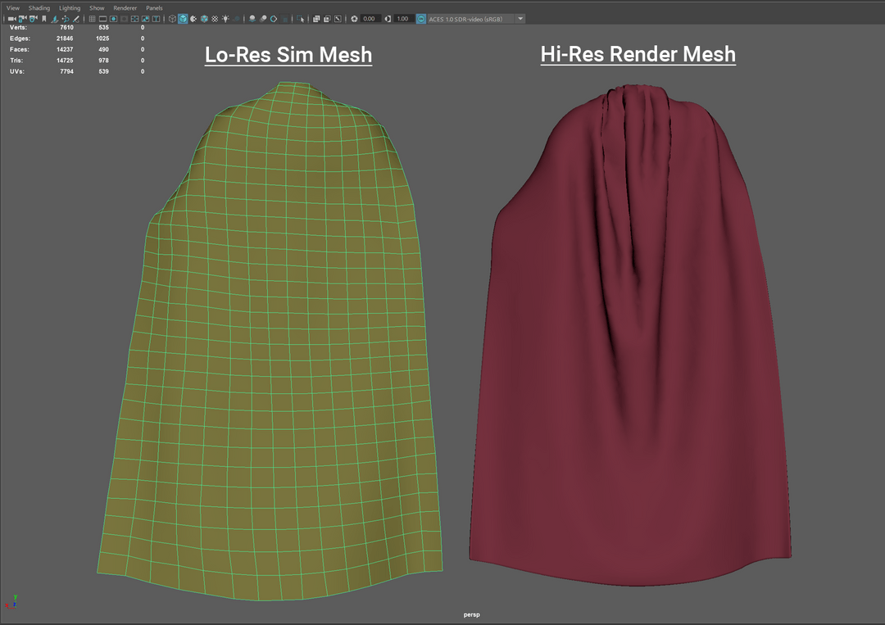This screenshot has width=885, height=625.
Task: Switch to wireframe display mode
Action: pyautogui.click(x=172, y=18)
